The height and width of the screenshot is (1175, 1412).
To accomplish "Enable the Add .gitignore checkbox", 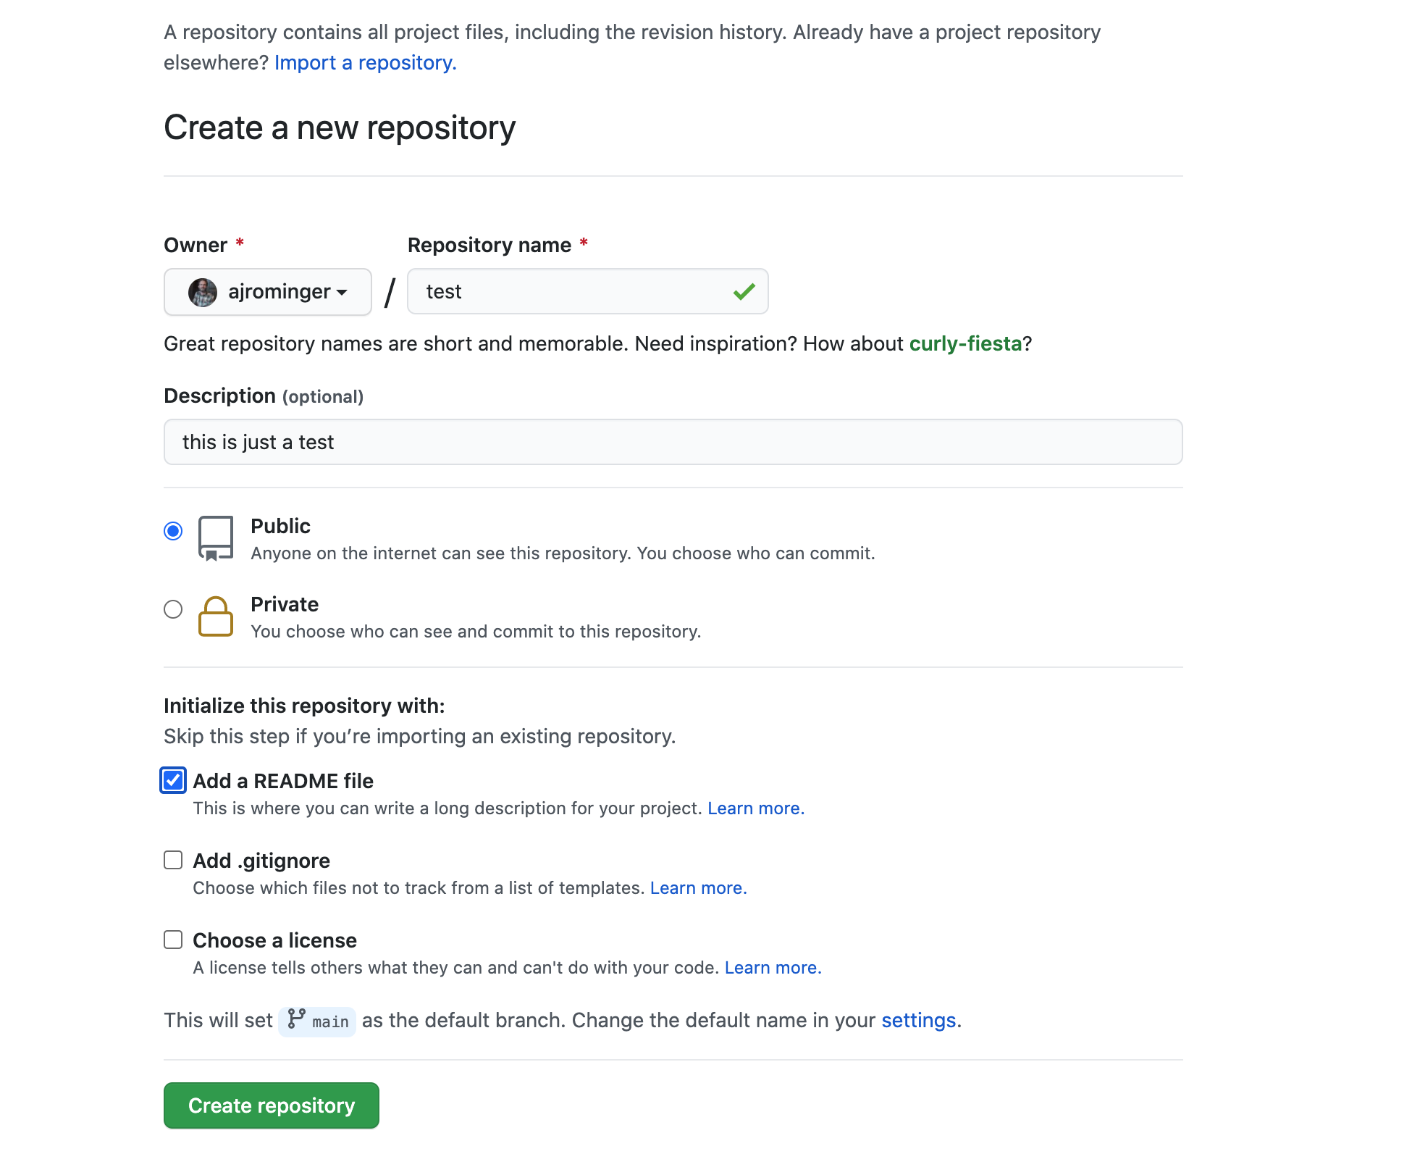I will point(173,860).
